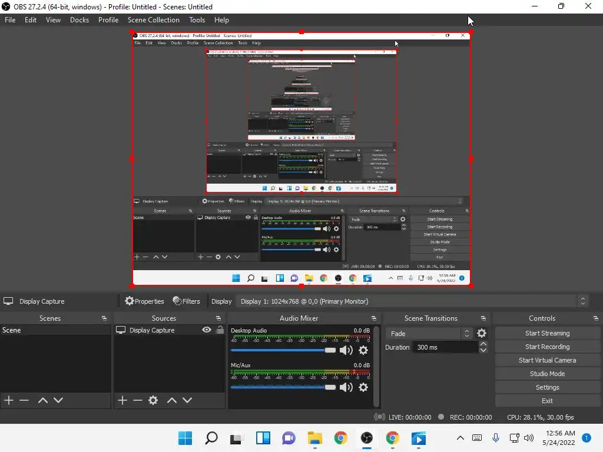
Task: Click volume icon in system tray
Action: click(x=529, y=438)
